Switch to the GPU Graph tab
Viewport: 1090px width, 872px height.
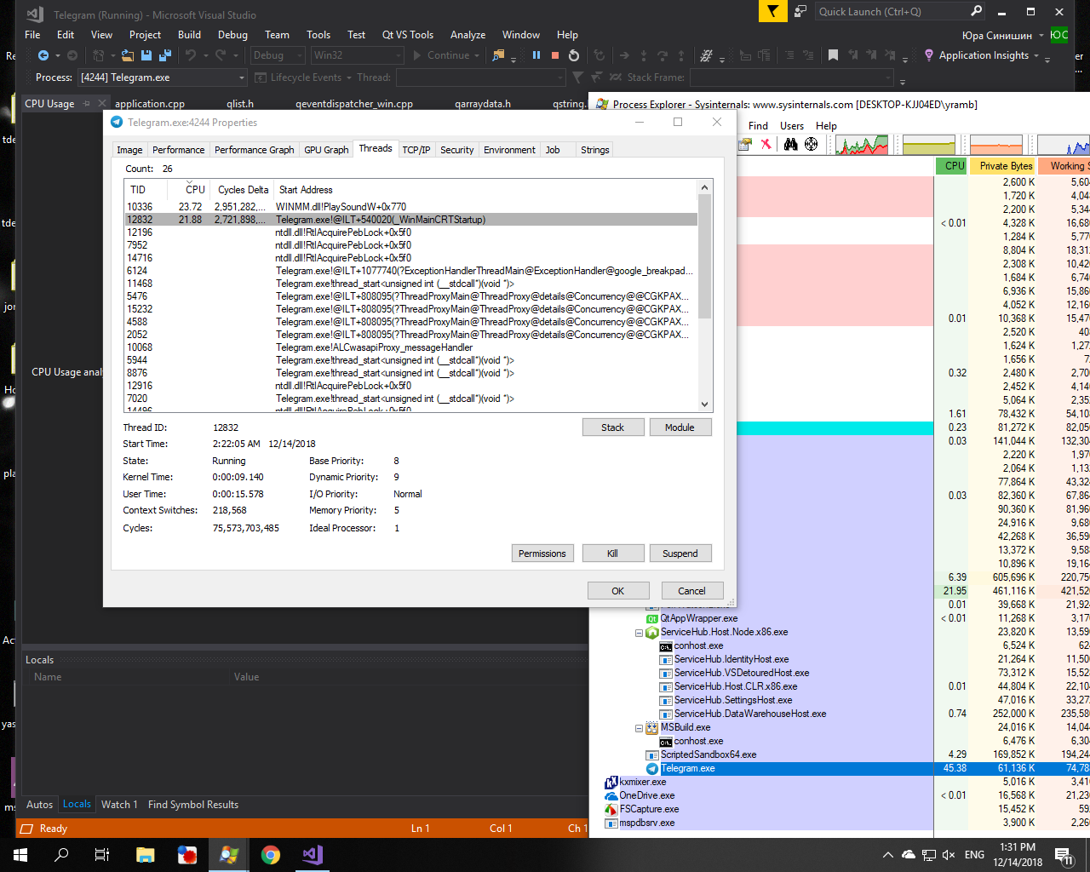pos(326,150)
